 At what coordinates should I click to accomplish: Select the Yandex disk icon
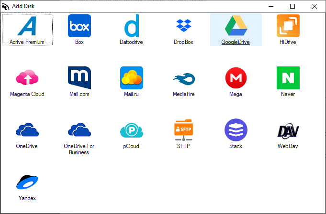coord(27,182)
